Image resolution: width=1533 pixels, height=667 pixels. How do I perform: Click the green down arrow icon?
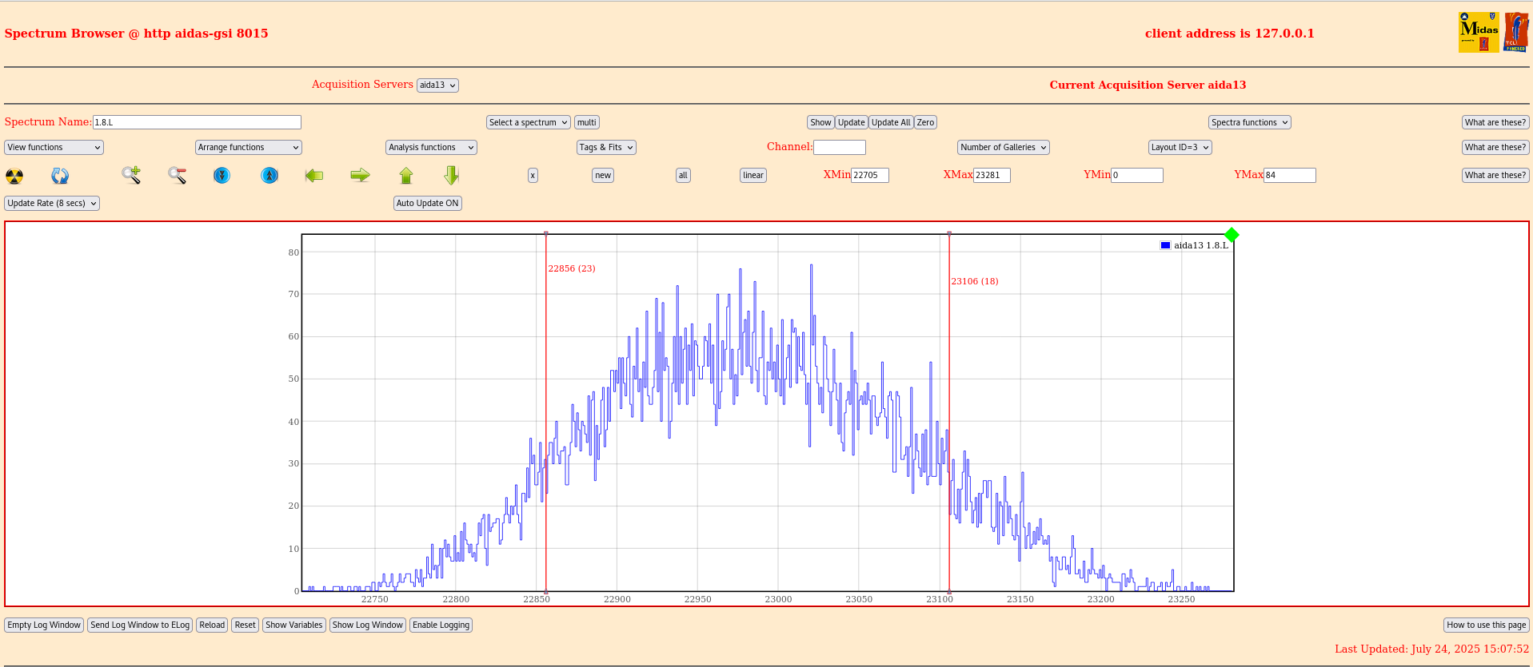point(452,175)
